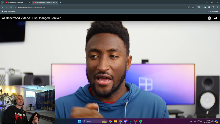Screen dimensions: 220x124
Task: Minimize the Chrome window
Action: pos(207,2)
